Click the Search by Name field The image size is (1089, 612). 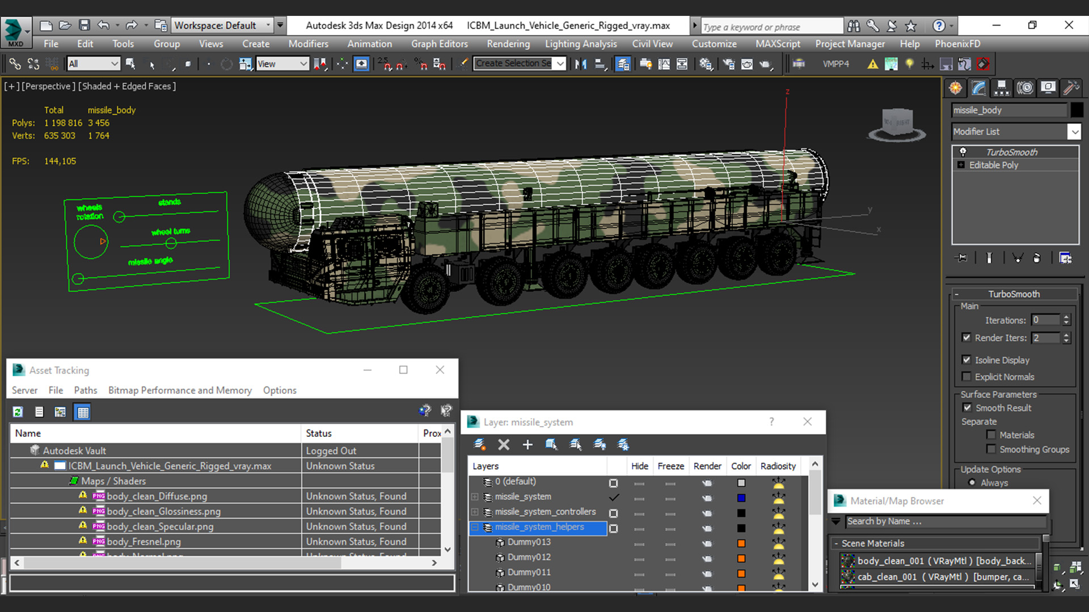click(x=944, y=521)
